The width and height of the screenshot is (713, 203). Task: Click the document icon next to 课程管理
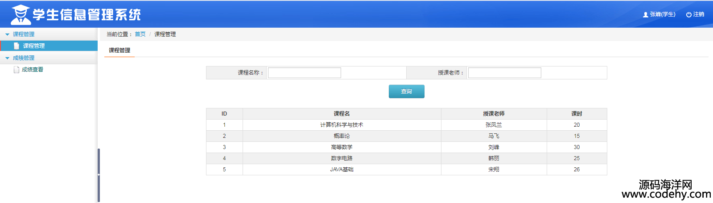pos(16,46)
